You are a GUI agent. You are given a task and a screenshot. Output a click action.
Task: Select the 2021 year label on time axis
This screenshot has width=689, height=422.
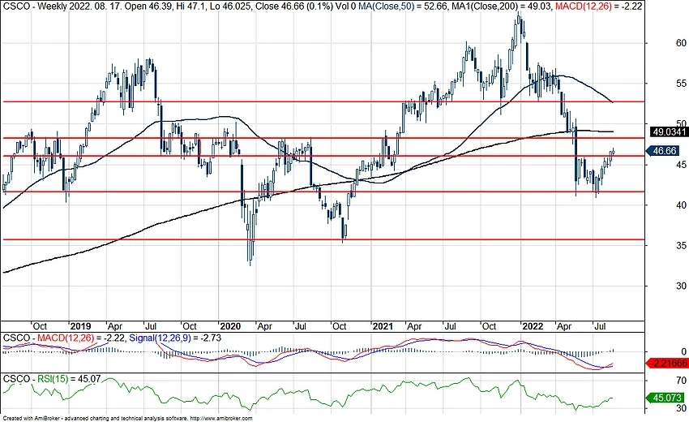pos(383,326)
